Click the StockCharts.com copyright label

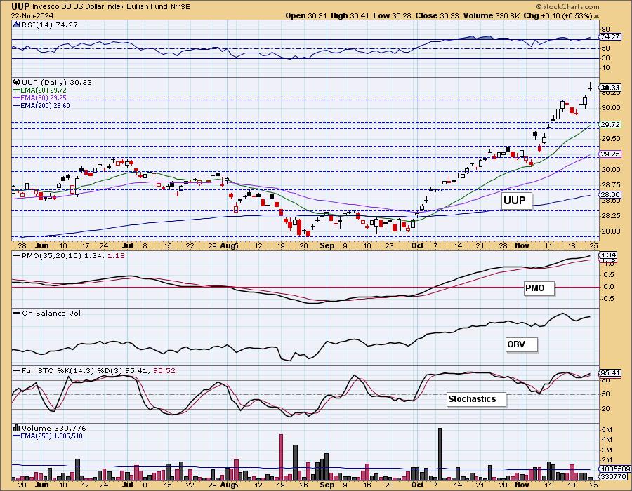[x=567, y=6]
